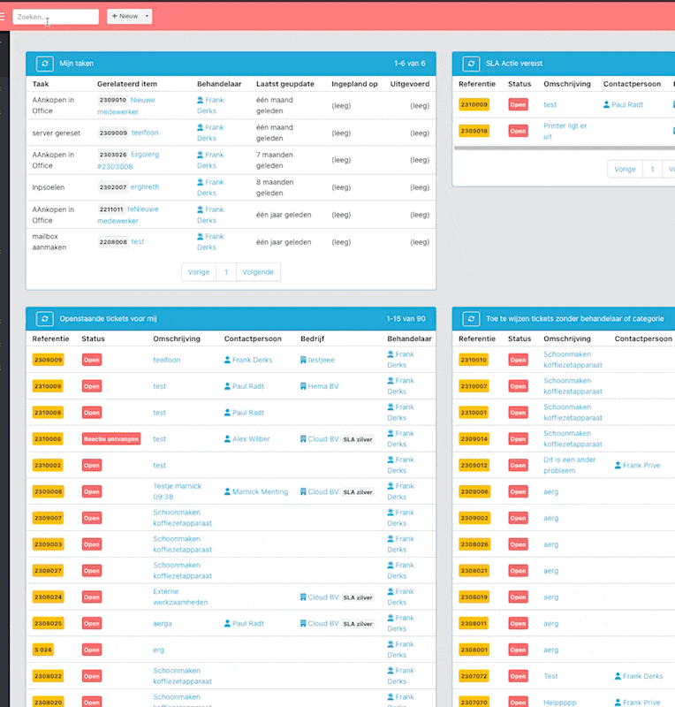
Task: Open ticket 2309018 in SLA Actie vereist
Action: click(x=474, y=131)
